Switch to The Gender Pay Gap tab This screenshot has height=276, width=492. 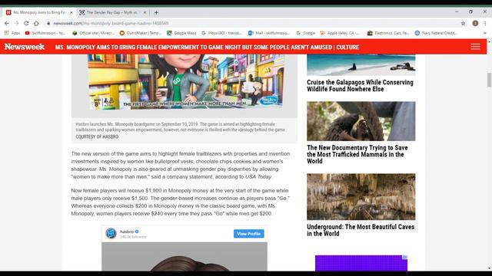(113, 12)
